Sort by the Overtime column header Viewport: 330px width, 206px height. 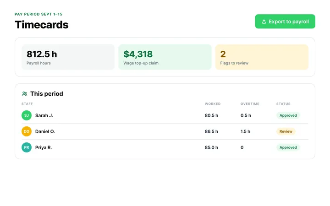click(x=250, y=104)
